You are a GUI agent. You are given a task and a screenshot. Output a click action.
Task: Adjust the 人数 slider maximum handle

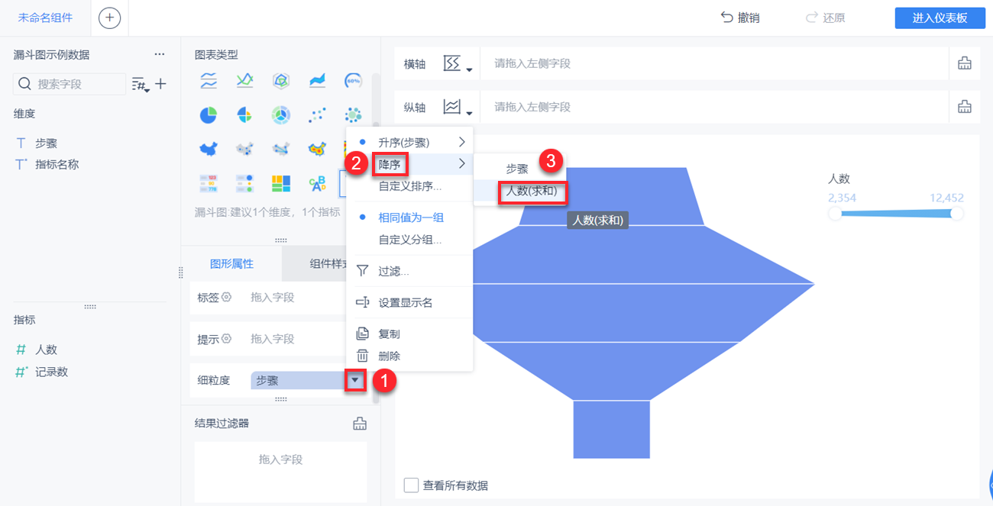(x=956, y=214)
